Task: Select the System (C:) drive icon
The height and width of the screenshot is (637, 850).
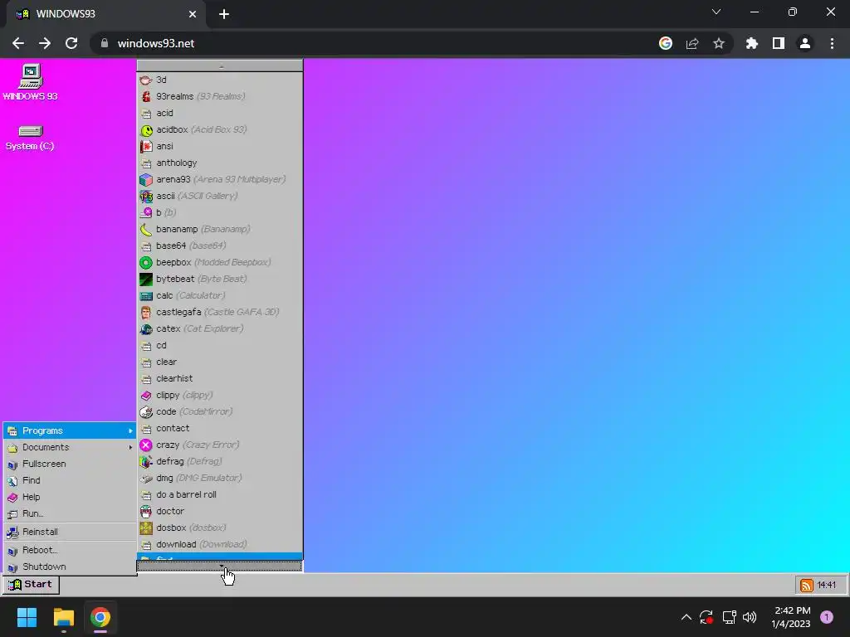Action: point(30,138)
